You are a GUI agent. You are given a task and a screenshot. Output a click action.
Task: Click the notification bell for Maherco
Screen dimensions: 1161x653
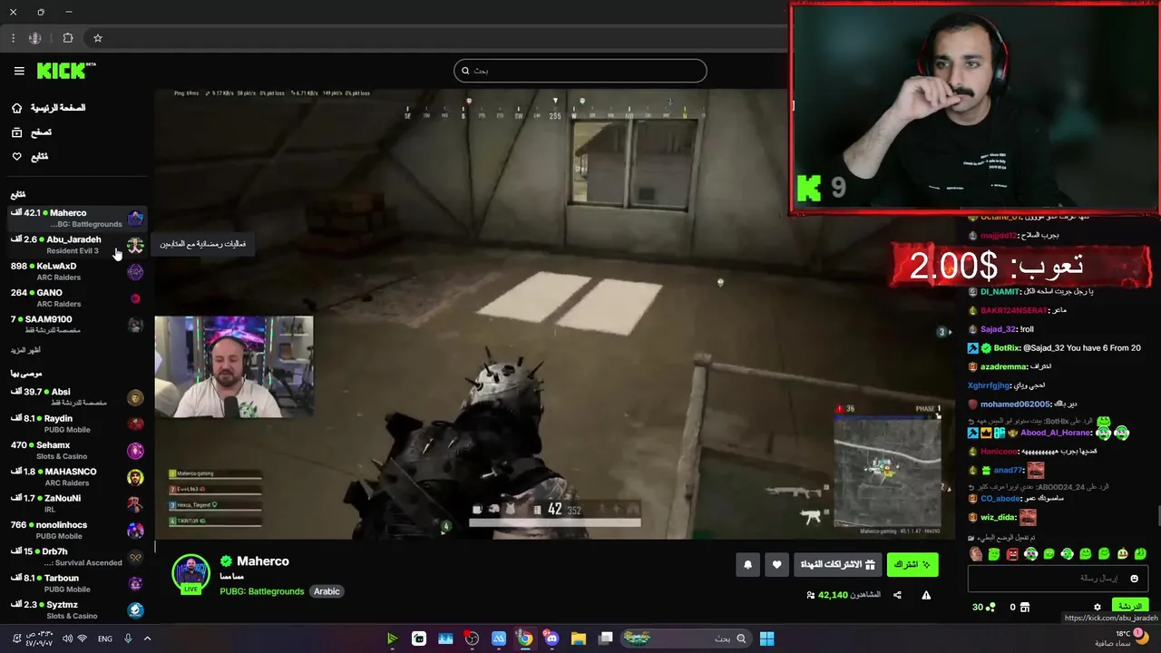tap(747, 565)
